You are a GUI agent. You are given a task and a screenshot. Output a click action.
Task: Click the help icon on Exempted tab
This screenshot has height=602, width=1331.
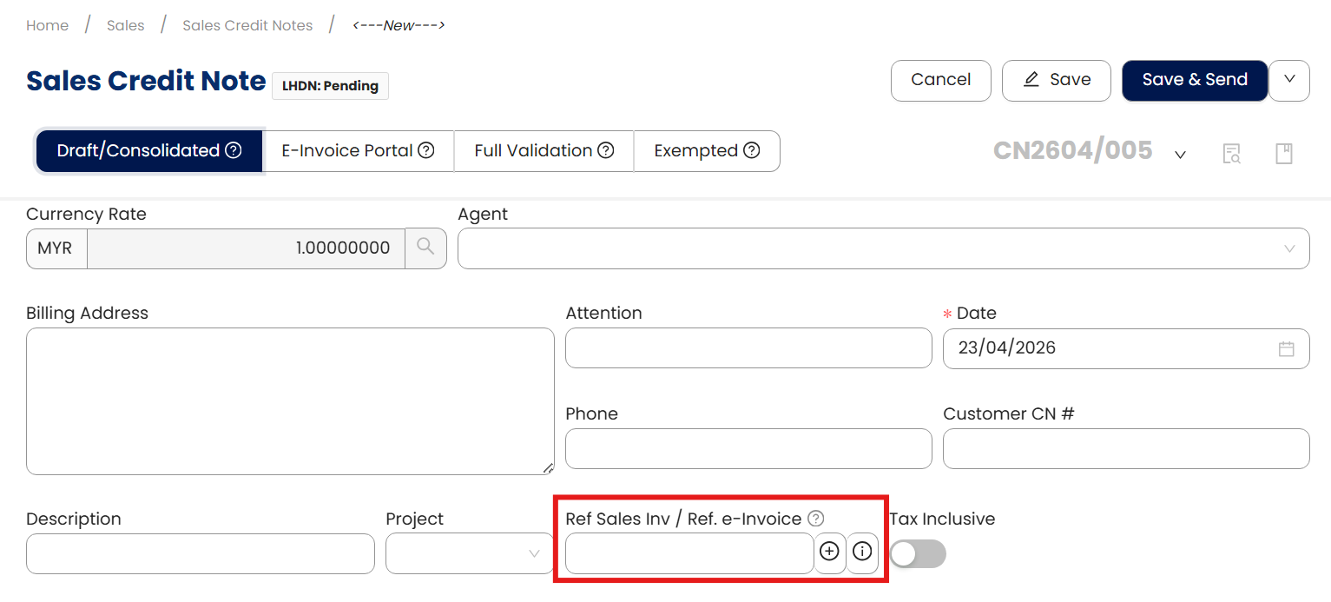752,150
